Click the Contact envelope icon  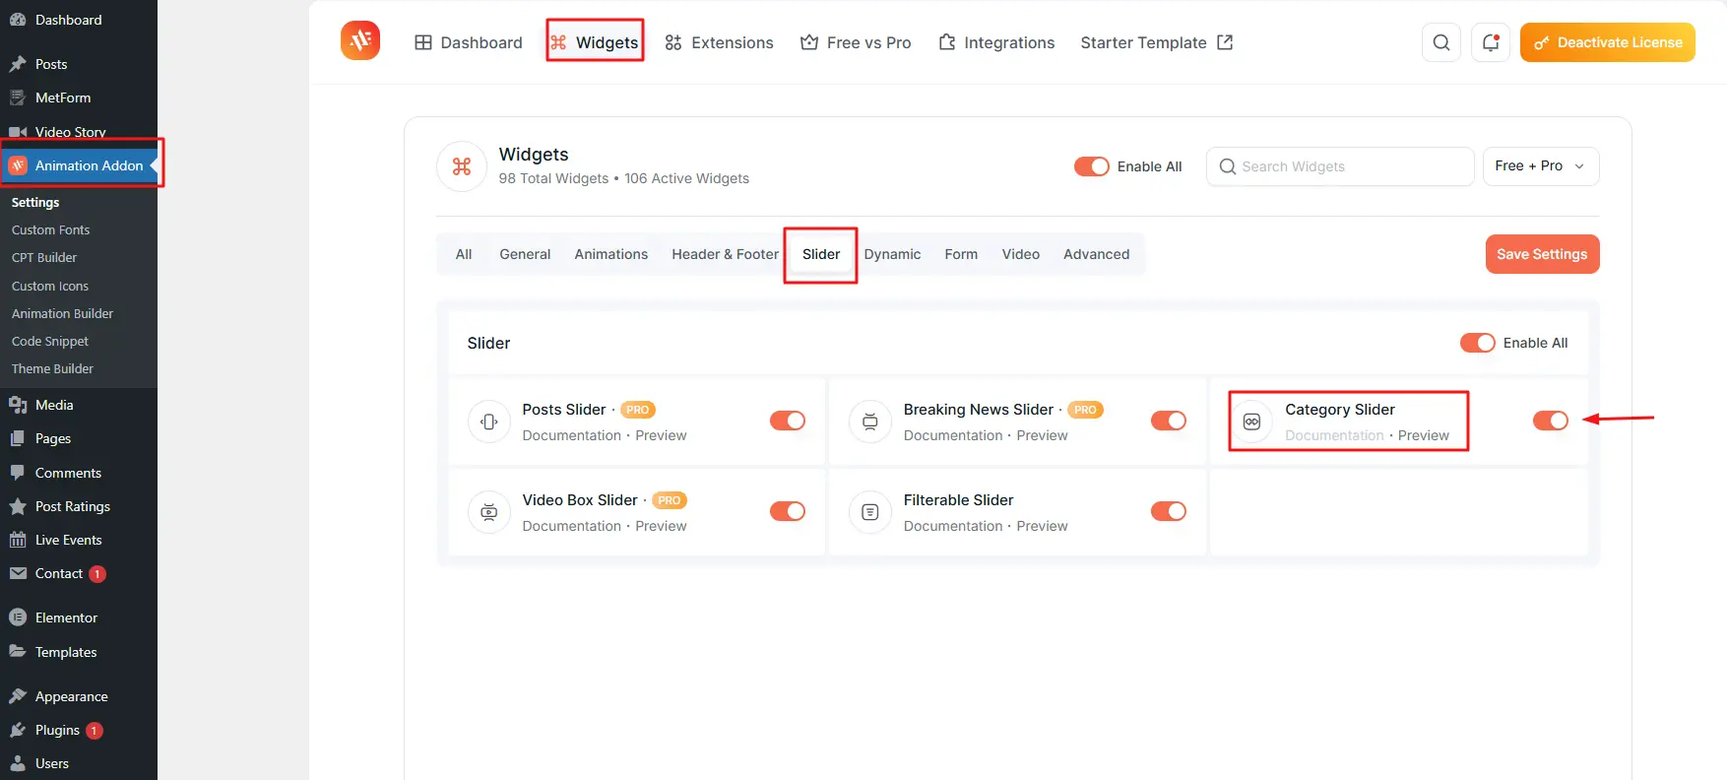coord(18,573)
